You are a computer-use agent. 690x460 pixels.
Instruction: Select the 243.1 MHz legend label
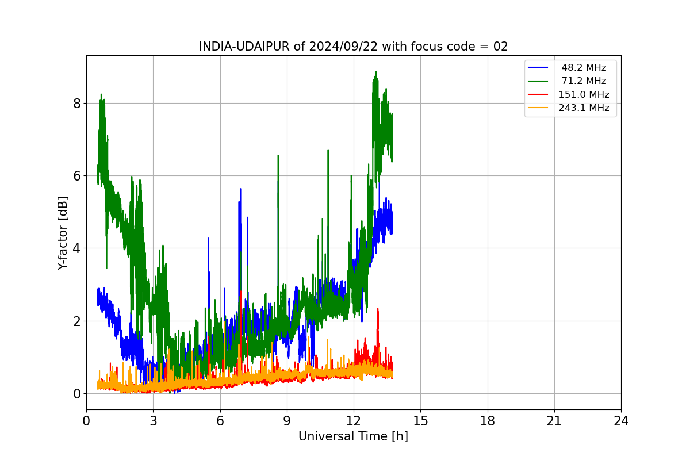click(x=584, y=108)
